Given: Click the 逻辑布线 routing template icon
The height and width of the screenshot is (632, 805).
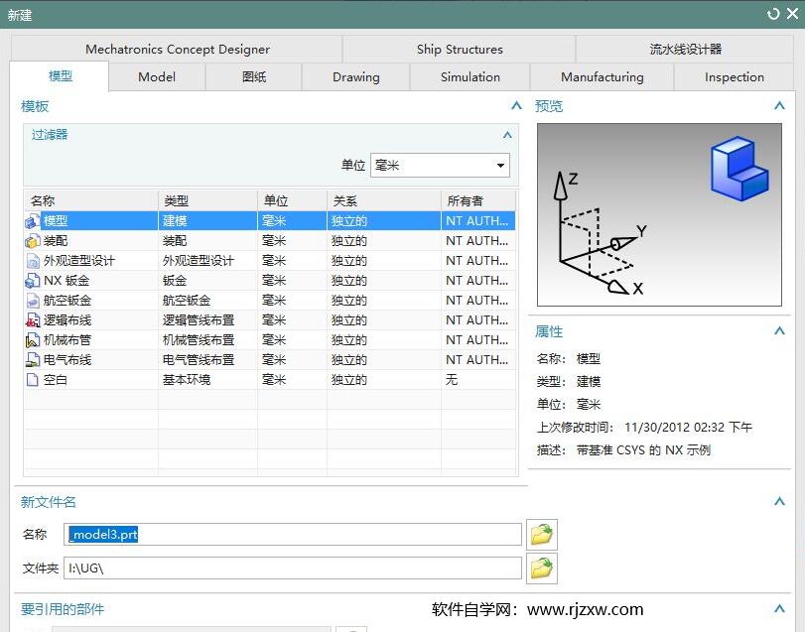Looking at the screenshot, I should pyautogui.click(x=33, y=320).
